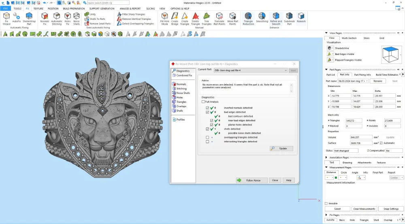
Task: Open the TEXTURE ribbon tab
Action: point(38,8)
